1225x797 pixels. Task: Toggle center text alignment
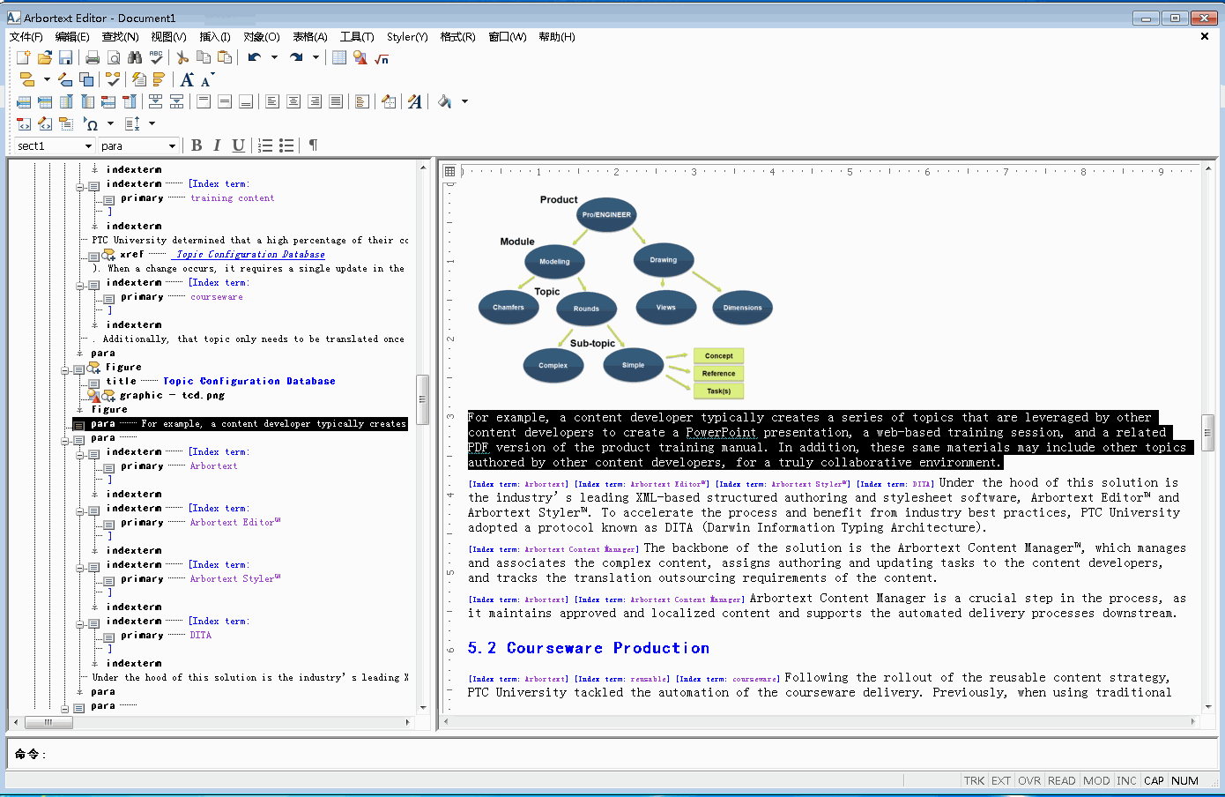pyautogui.click(x=293, y=101)
